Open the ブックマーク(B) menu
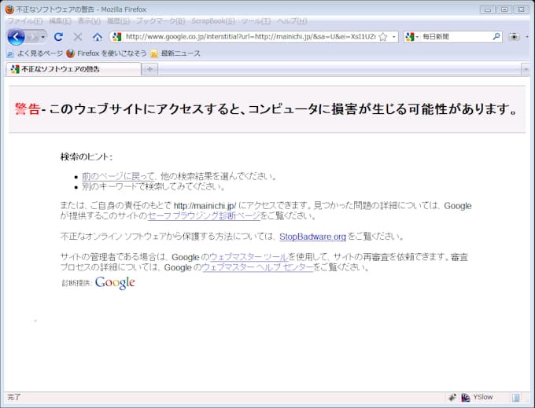The width and height of the screenshot is (535, 408). click(160, 20)
